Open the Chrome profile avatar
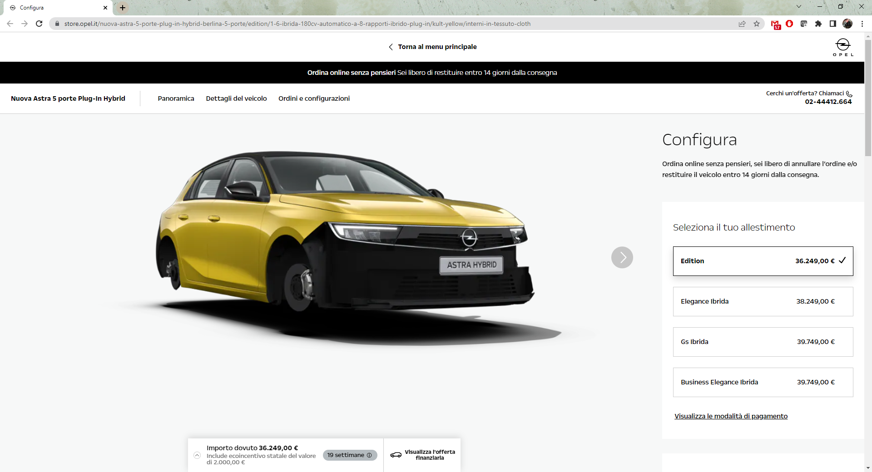This screenshot has height=472, width=872. click(847, 24)
